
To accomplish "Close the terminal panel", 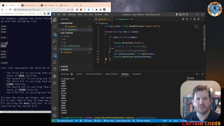I will click(203, 74).
